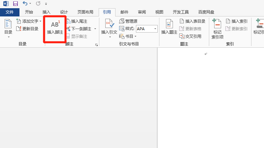Click the Save icon in quick access toolbar

click(15, 4)
